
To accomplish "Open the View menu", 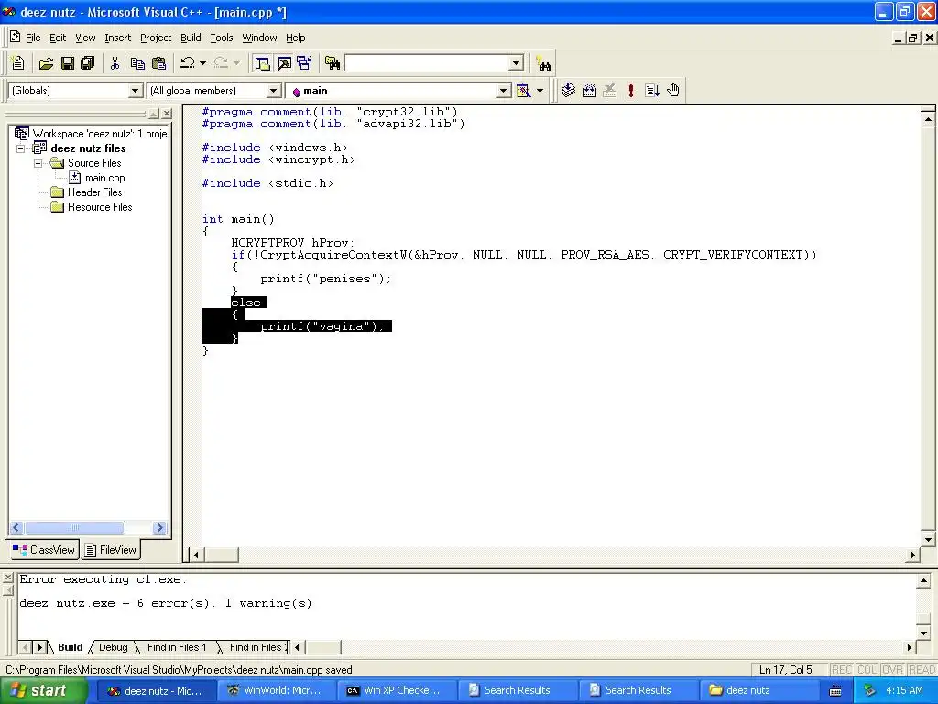I will (85, 38).
